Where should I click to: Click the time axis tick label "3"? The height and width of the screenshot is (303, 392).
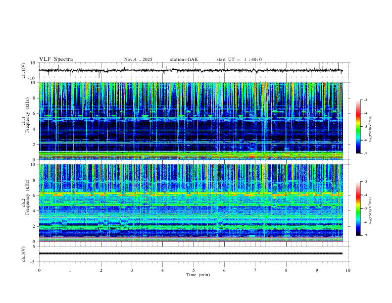(x=132, y=270)
